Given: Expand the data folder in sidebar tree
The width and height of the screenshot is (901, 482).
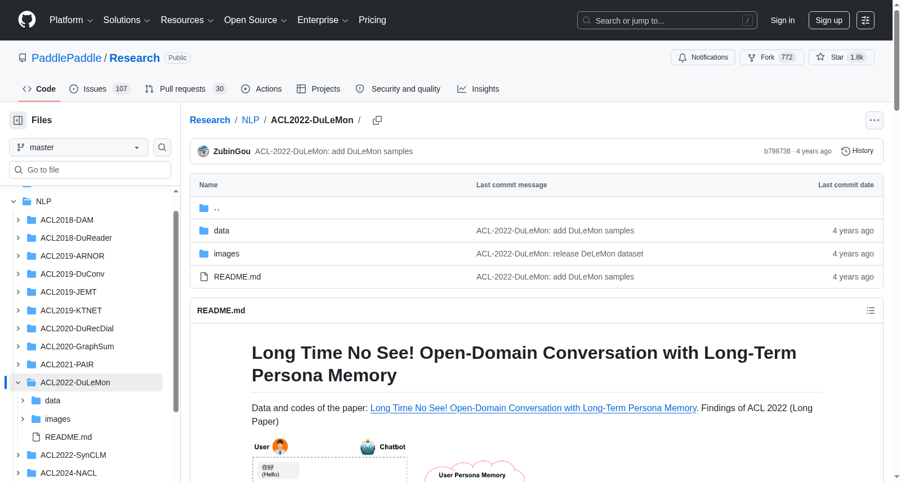Looking at the screenshot, I should tap(23, 400).
